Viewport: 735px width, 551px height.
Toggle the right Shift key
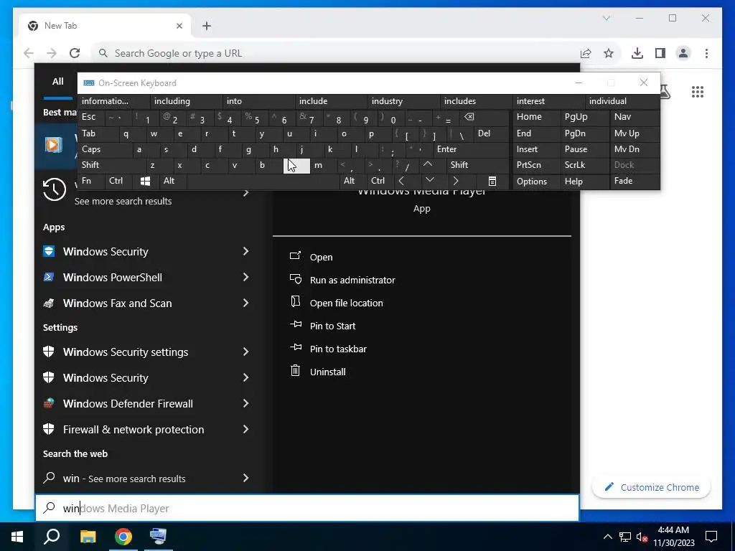tap(477, 165)
